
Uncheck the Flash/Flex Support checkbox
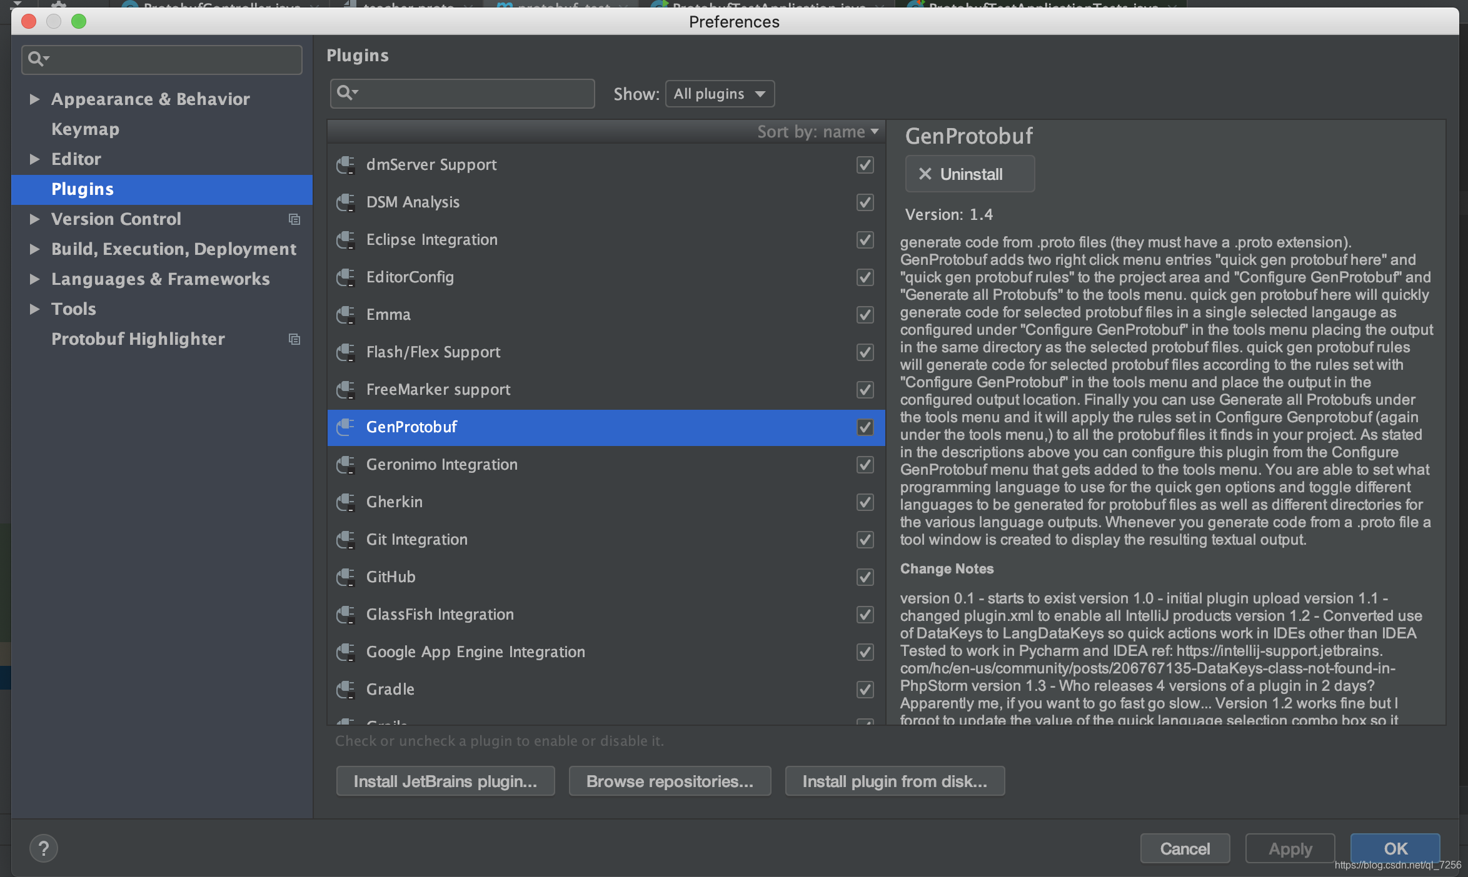coord(865,352)
